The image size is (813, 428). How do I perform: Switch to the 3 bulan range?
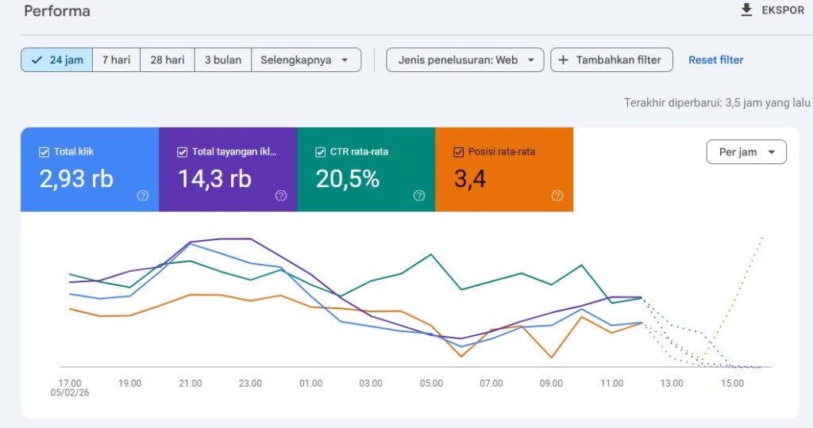click(x=223, y=60)
